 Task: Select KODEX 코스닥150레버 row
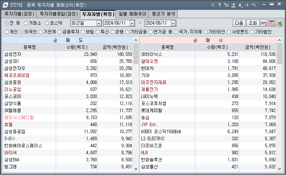point(208,131)
